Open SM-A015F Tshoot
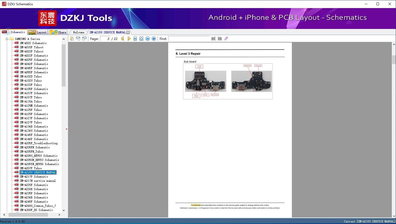396x224 pixels. point(32,47)
